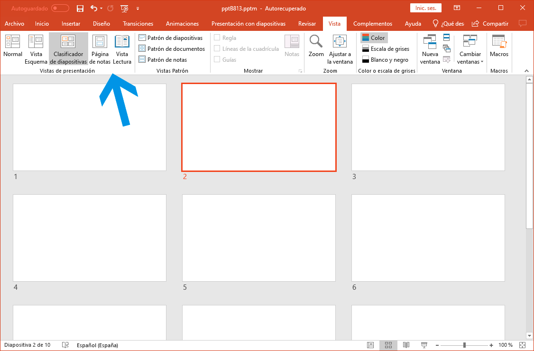Open the Complementos tab
This screenshot has width=534, height=351.
373,24
